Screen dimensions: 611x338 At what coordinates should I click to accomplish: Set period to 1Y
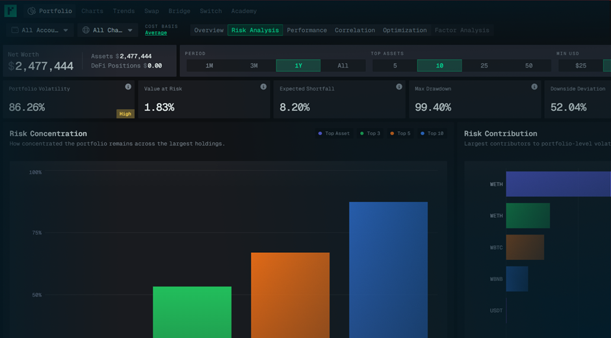pos(298,66)
